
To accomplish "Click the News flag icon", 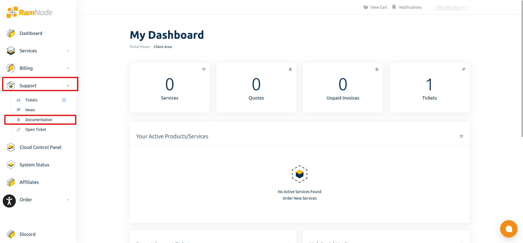I will tap(19, 110).
